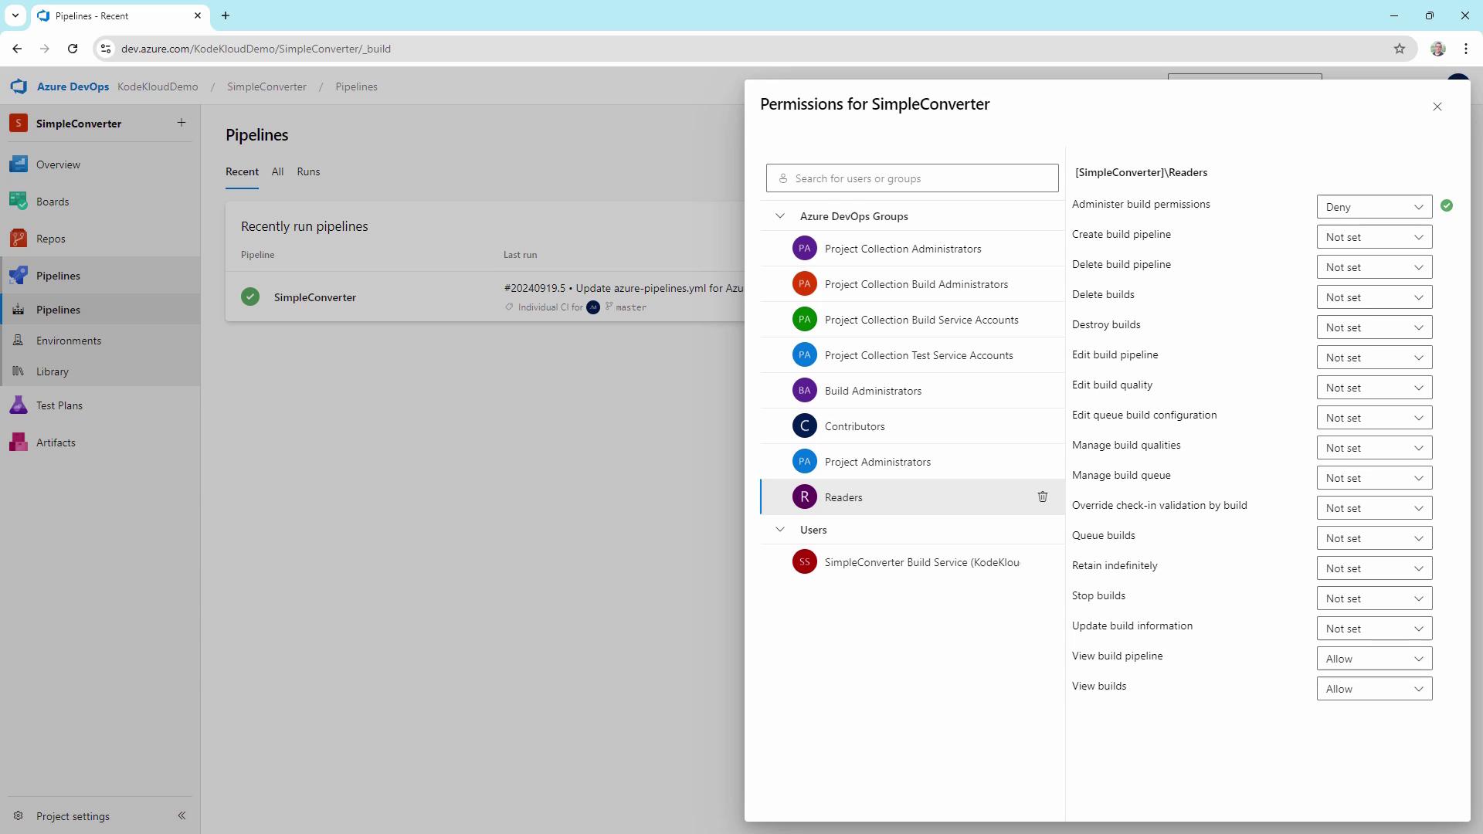Collapse the sidebar using double-chevron icon
Image resolution: width=1483 pixels, height=834 pixels.
pos(182,815)
